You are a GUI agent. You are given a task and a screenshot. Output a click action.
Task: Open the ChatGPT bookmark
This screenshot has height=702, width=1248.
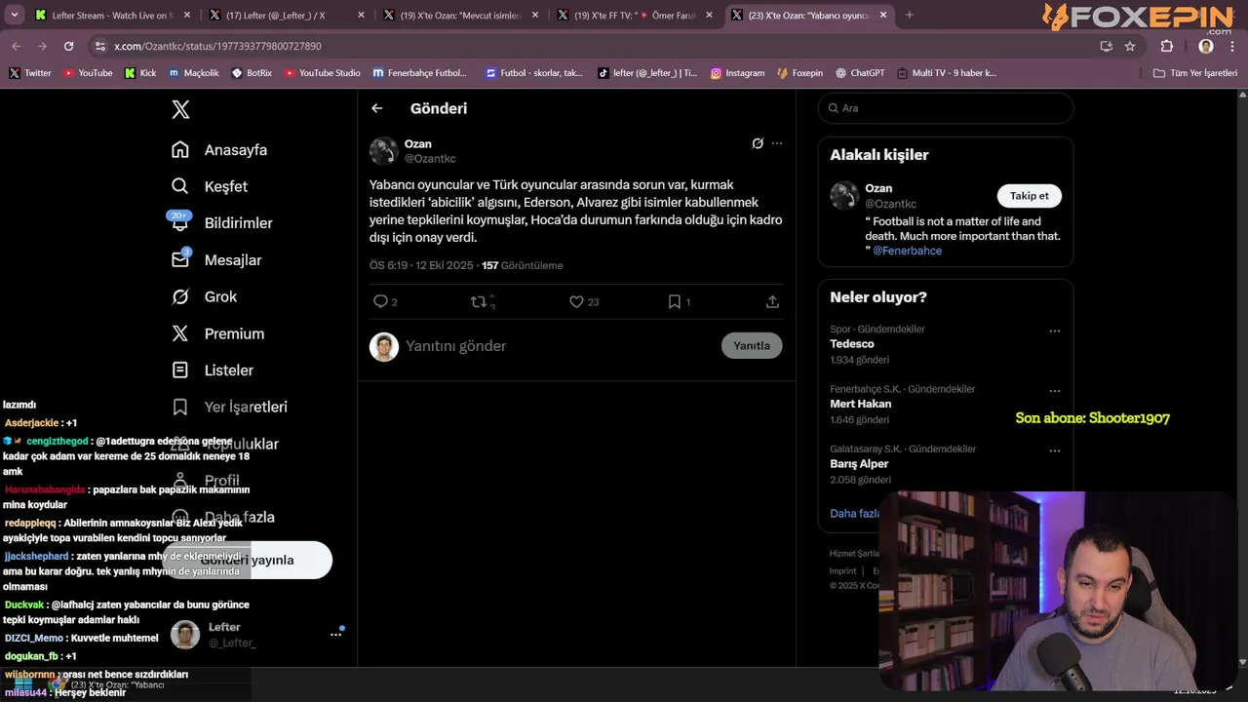[860, 73]
